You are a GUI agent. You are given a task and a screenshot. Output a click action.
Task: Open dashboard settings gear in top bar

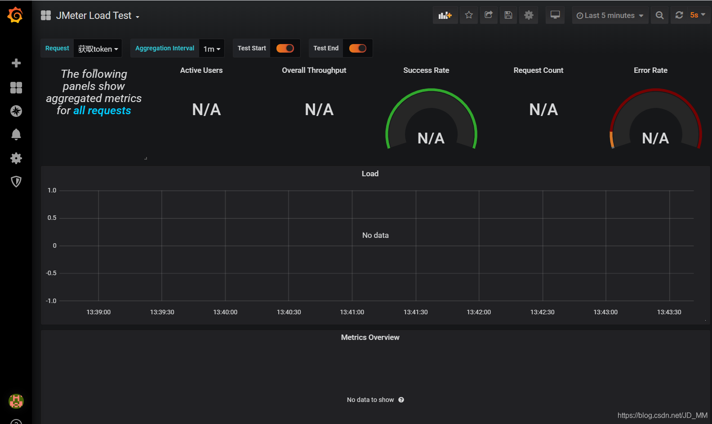529,15
